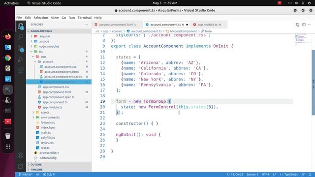Open app.module.ts in explorer tree

tap(52, 107)
